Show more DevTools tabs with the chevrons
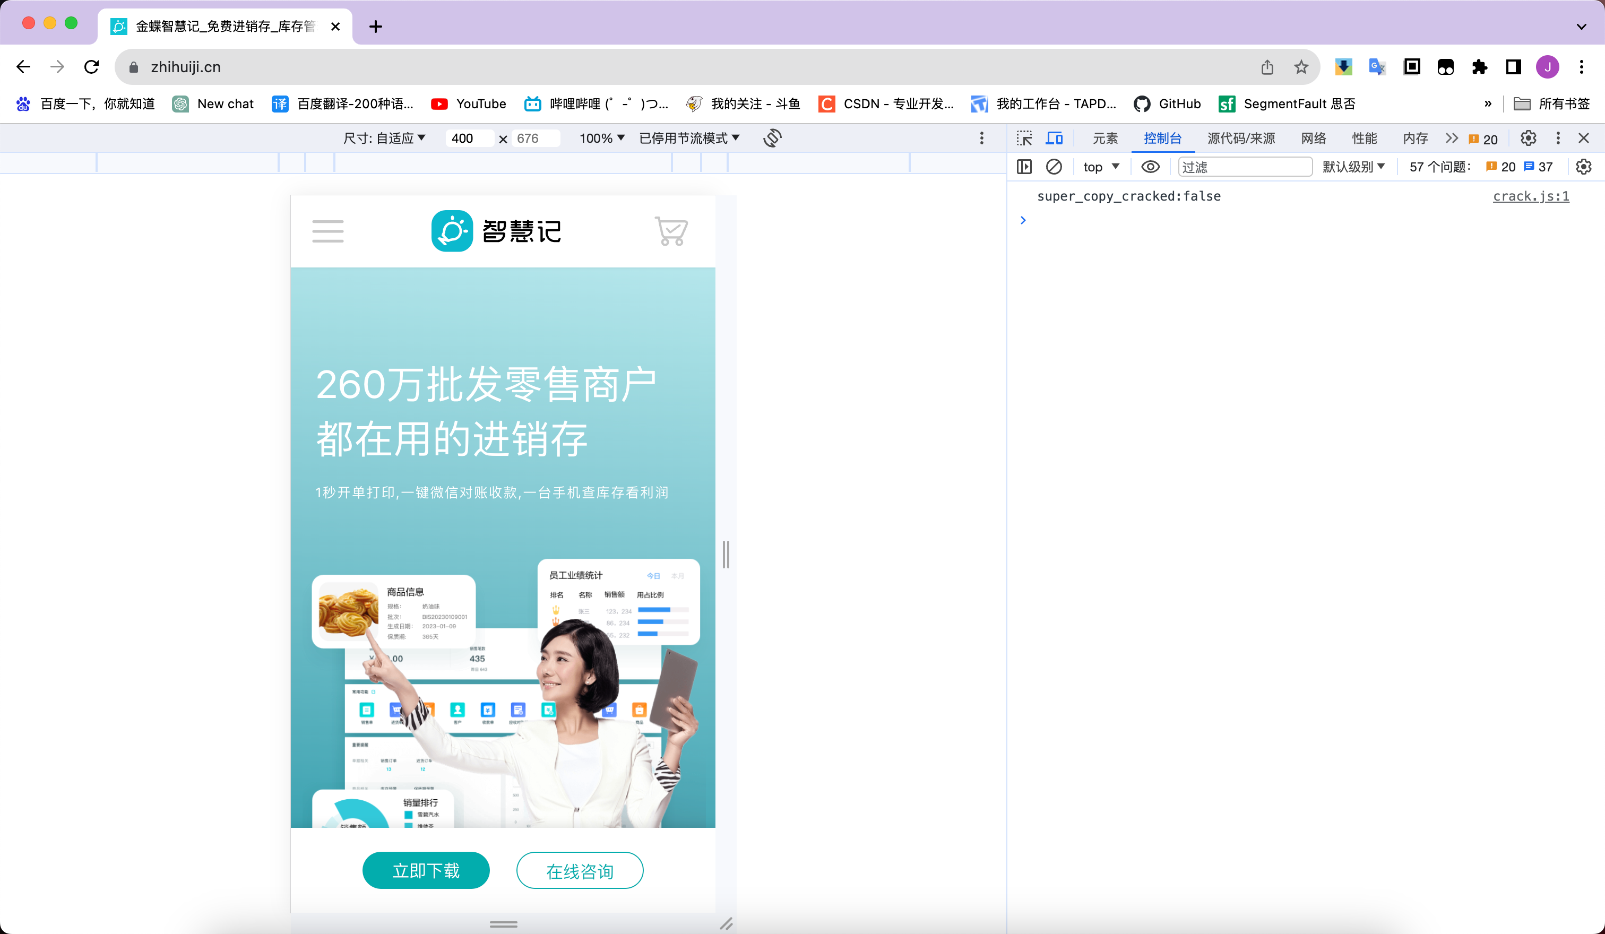This screenshot has height=934, width=1605. (1452, 138)
